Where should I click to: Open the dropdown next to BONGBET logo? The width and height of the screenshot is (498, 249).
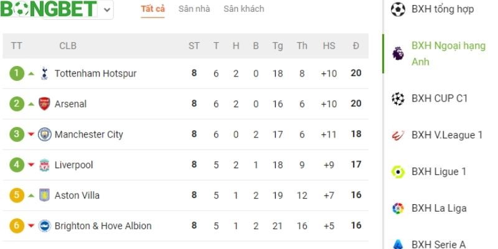coord(107,10)
